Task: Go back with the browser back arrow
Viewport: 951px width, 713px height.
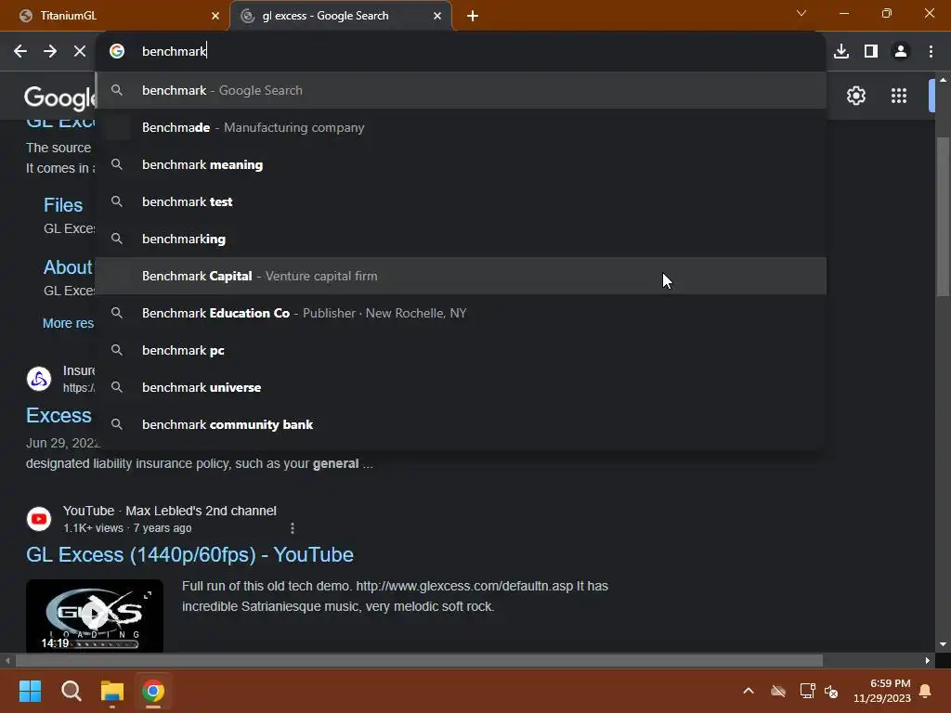Action: pyautogui.click(x=20, y=51)
